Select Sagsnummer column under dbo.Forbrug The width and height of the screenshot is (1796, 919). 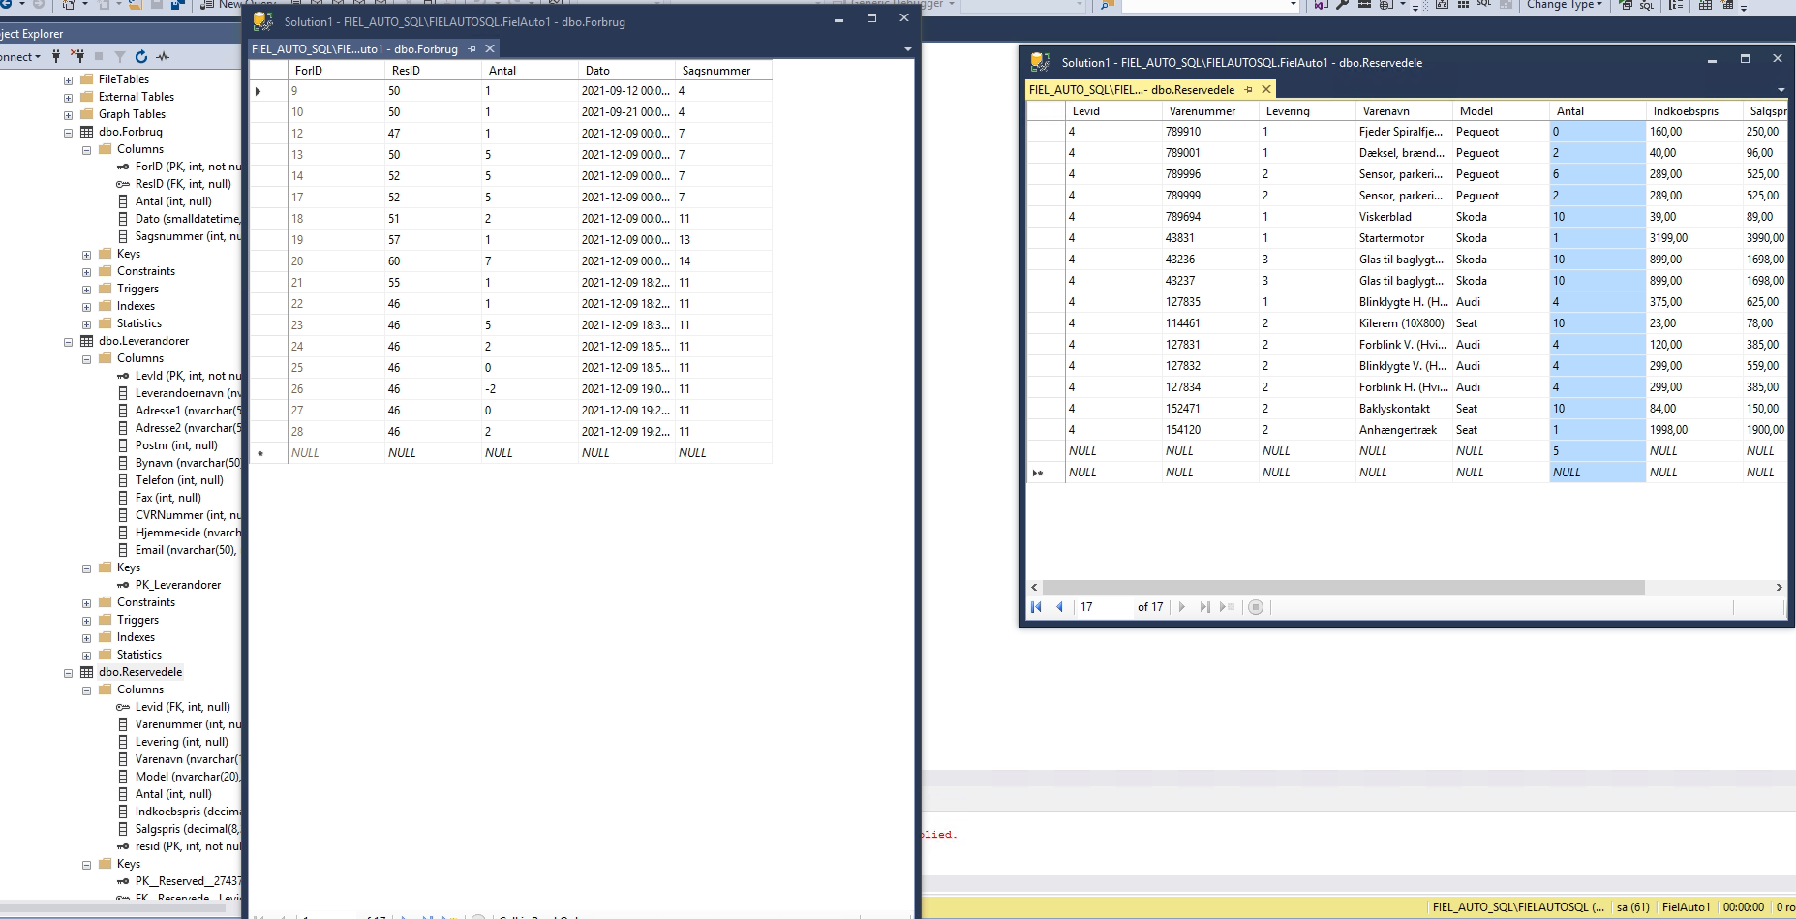188,236
